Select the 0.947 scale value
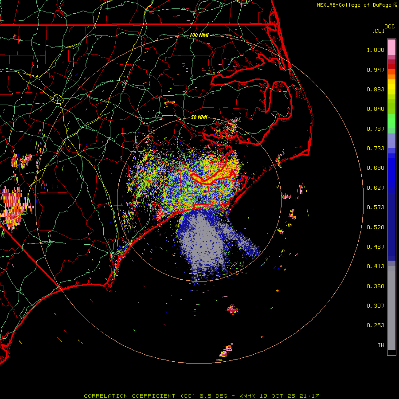The width and height of the screenshot is (399, 399). pos(376,70)
